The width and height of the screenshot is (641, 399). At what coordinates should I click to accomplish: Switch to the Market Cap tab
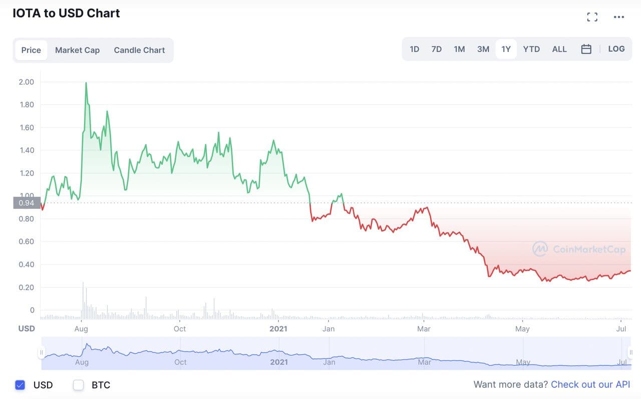tap(77, 50)
